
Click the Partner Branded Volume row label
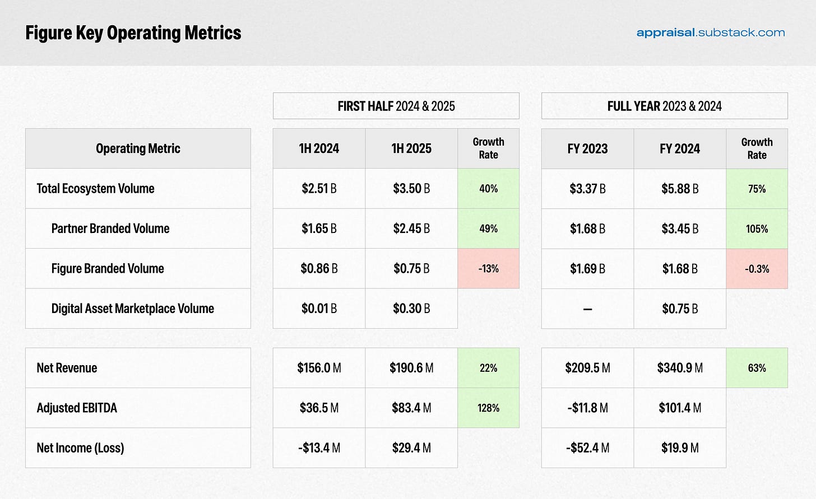click(x=110, y=228)
